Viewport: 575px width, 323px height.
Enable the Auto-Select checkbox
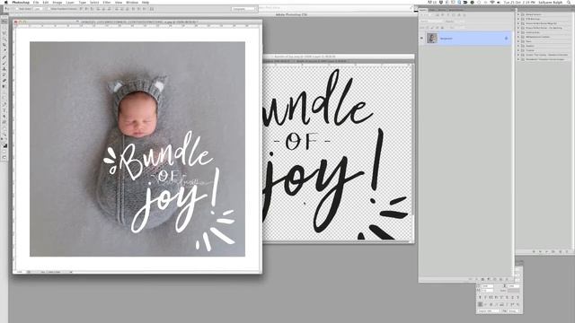pos(17,9)
